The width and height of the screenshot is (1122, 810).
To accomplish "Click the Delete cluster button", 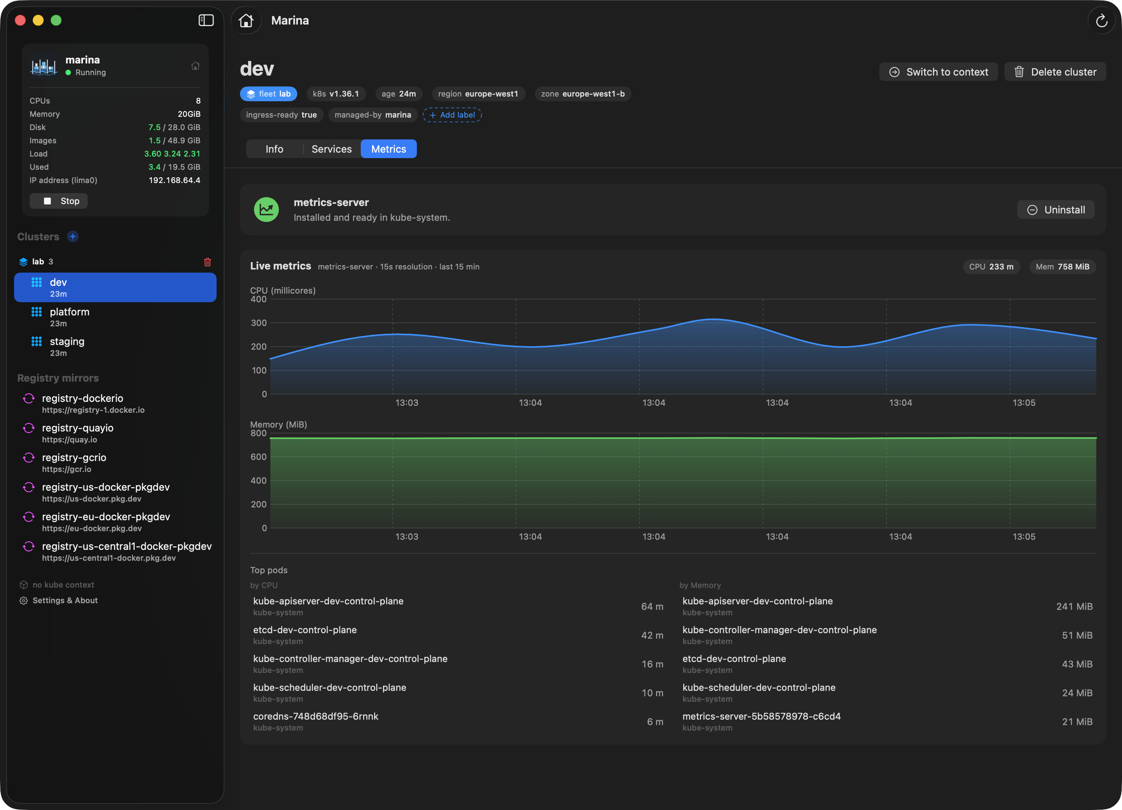I will [1055, 72].
